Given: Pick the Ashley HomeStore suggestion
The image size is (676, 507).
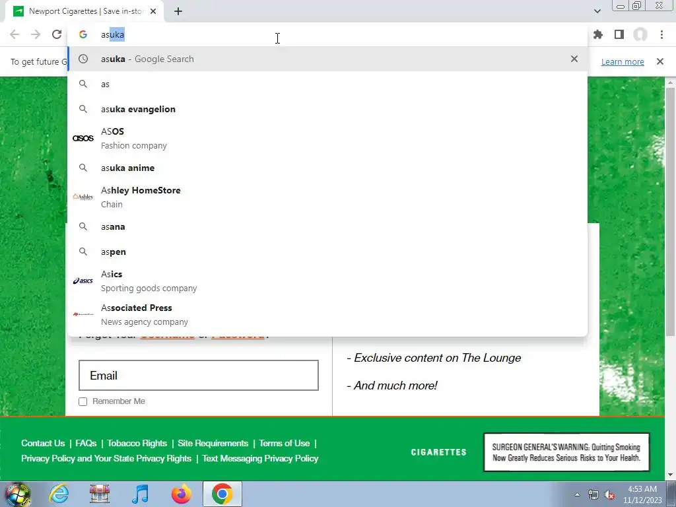Looking at the screenshot, I should (327, 197).
